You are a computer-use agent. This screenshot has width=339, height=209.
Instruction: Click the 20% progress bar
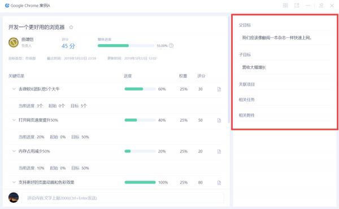(140, 151)
